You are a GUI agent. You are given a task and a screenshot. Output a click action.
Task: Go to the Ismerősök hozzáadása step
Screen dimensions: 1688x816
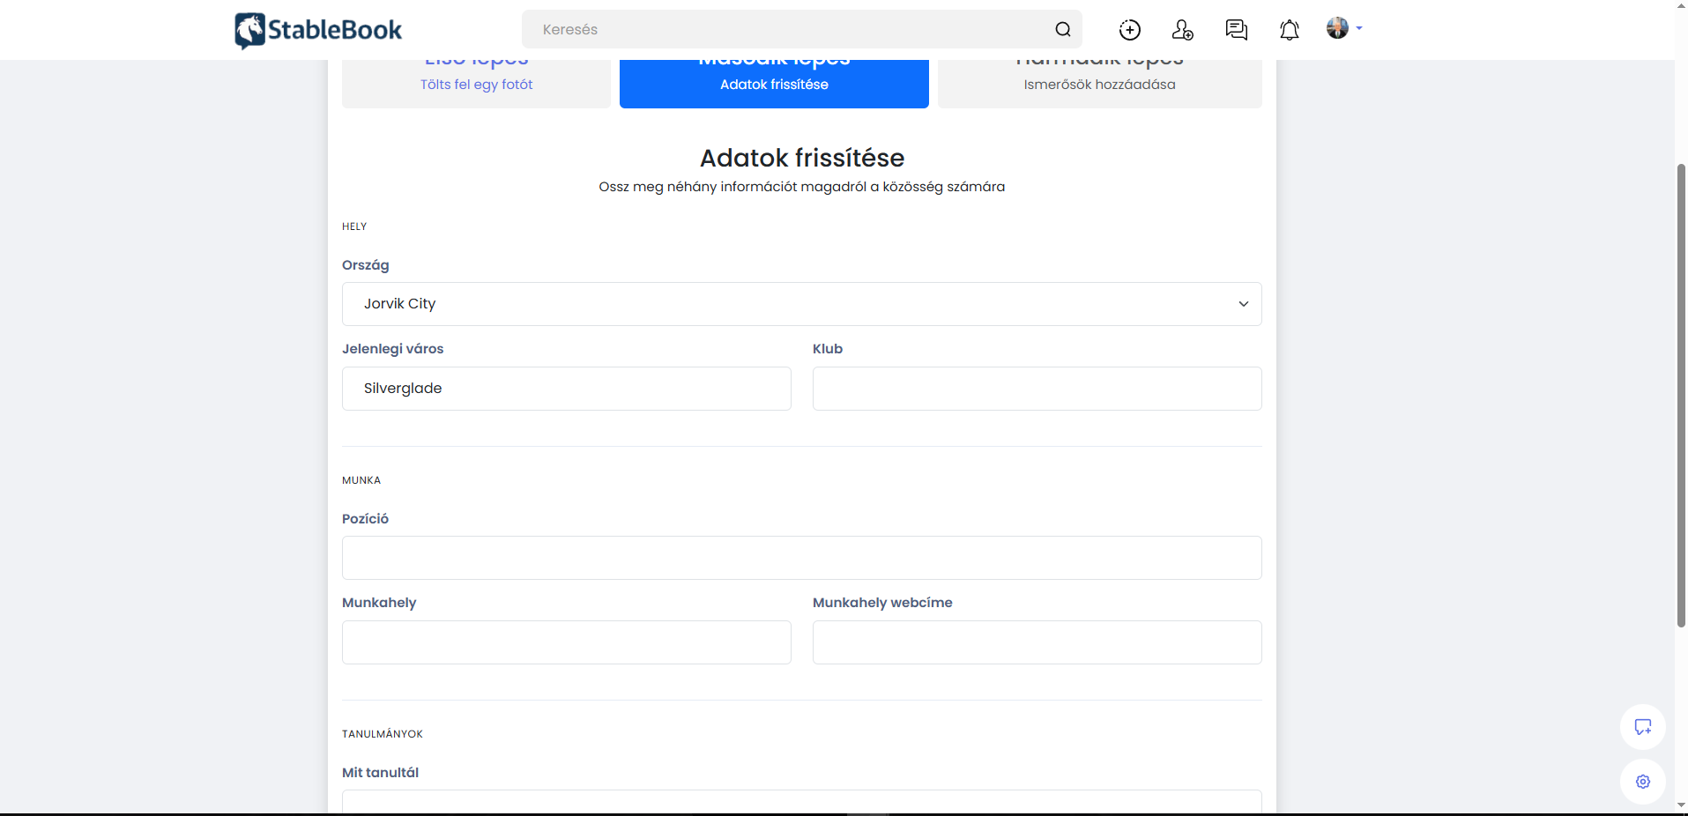(x=1099, y=84)
